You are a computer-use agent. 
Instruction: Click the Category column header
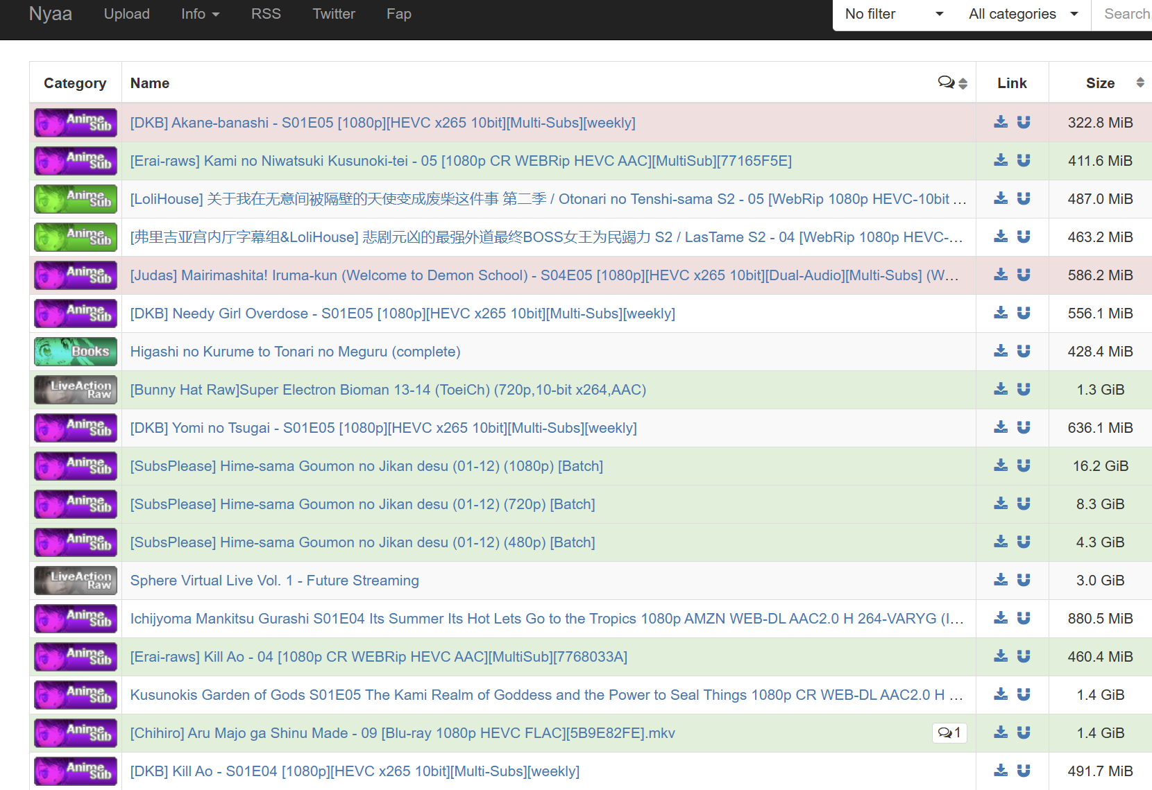tap(75, 83)
